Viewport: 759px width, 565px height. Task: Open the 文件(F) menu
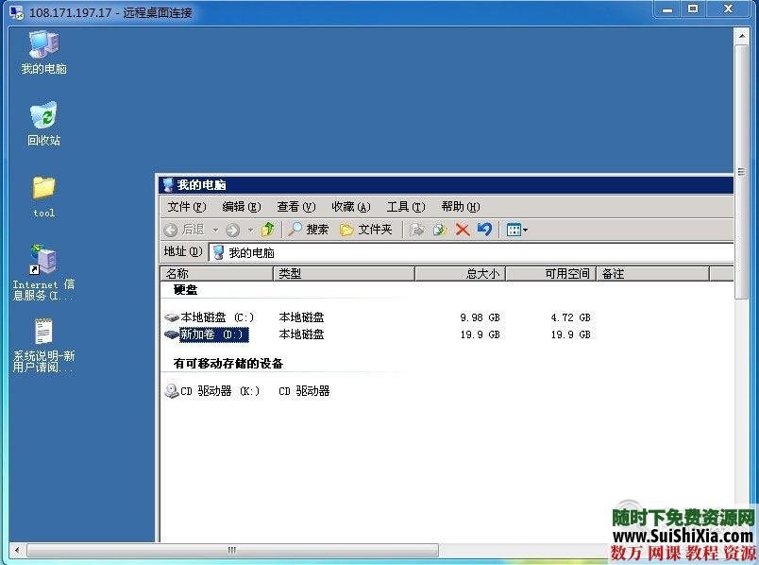pyautogui.click(x=186, y=206)
